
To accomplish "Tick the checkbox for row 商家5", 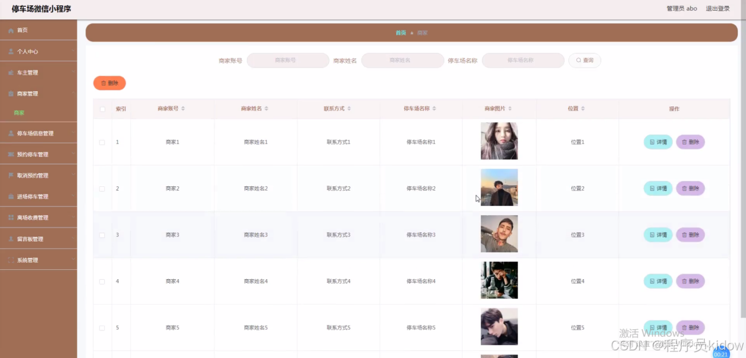I will [x=102, y=328].
